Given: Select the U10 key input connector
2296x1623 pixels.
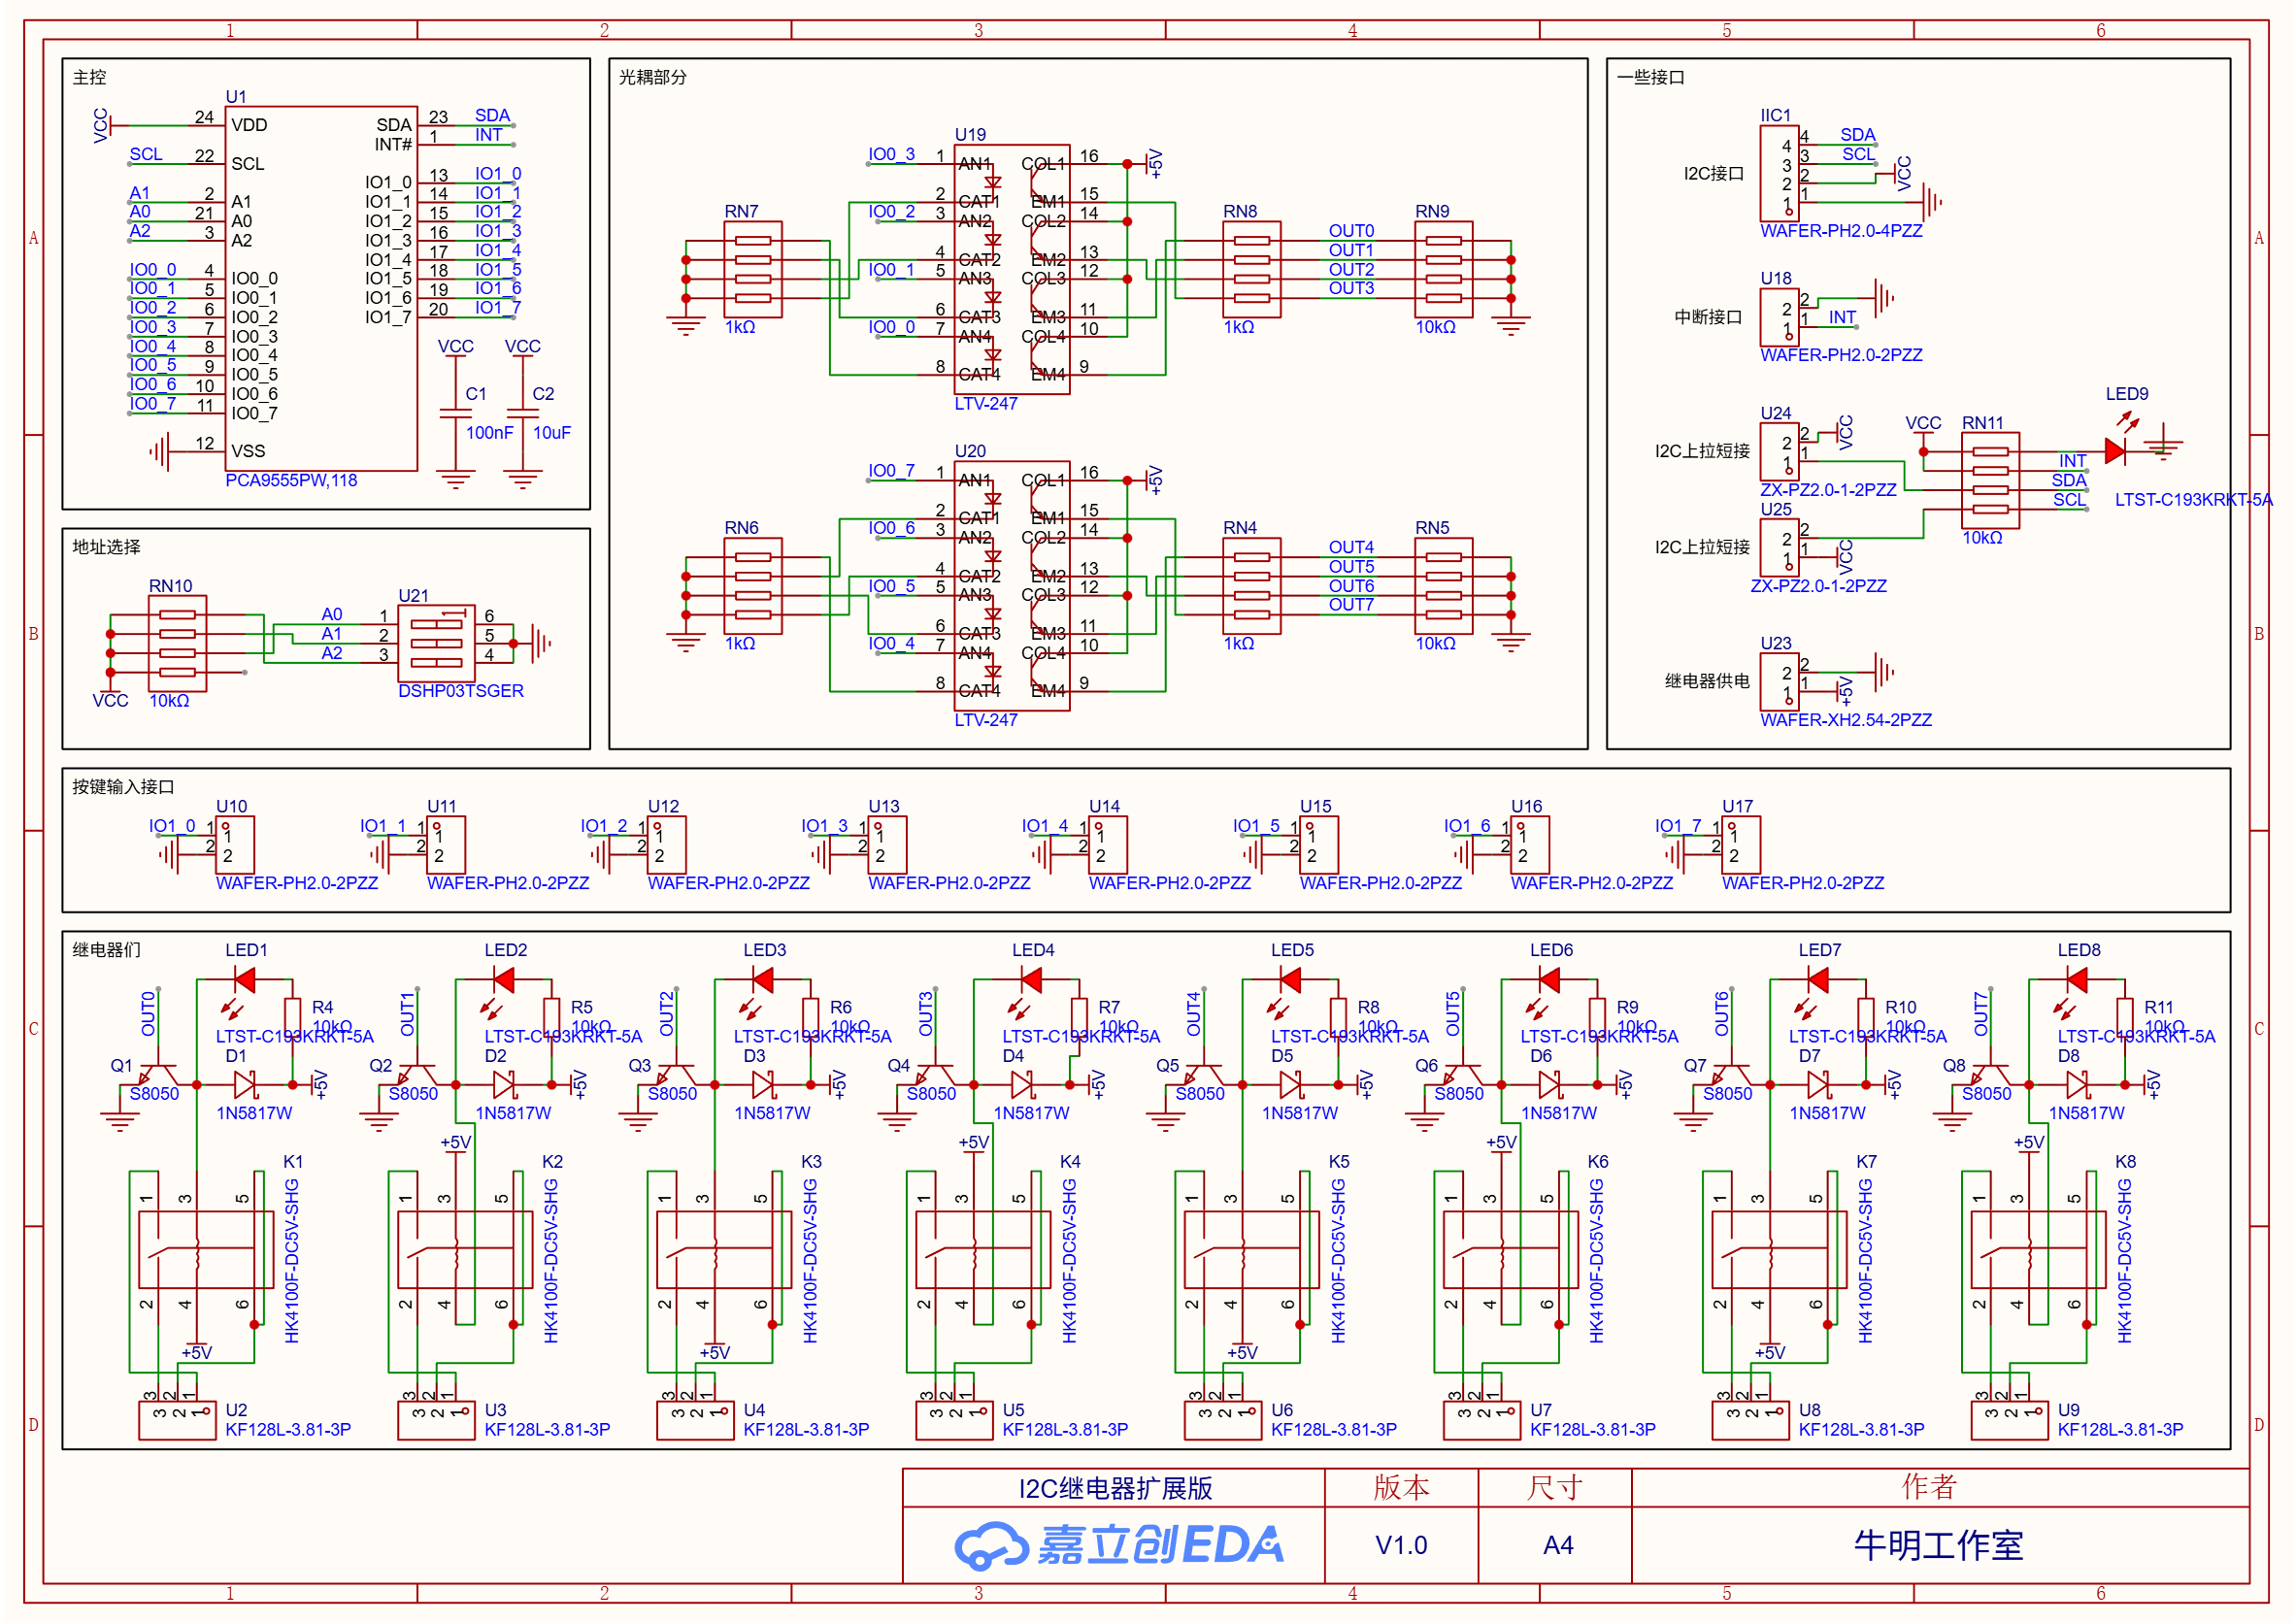Looking at the screenshot, I should 234,845.
